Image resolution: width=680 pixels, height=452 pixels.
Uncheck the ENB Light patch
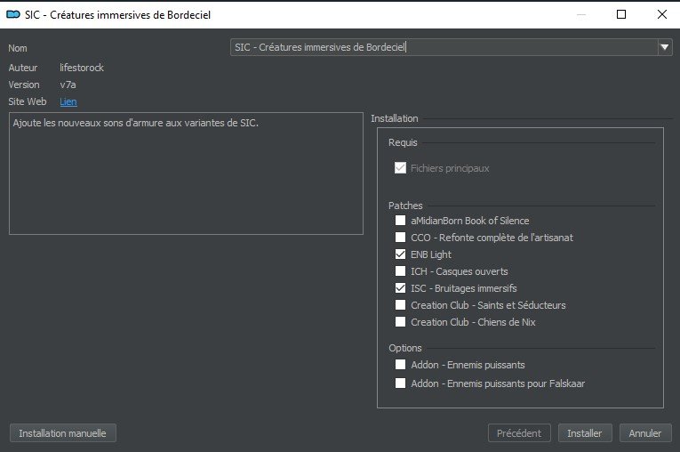pyautogui.click(x=401, y=254)
